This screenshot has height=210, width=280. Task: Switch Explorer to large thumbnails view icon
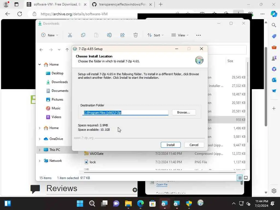pyautogui.click(x=246, y=178)
